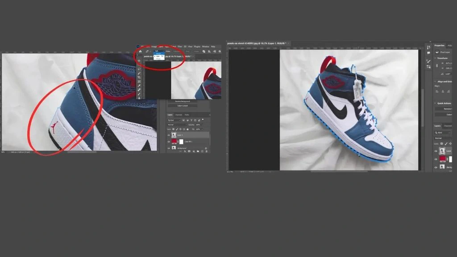Open Window menu in middle window
Viewport: 457px width, 257px height.
(x=205, y=46)
